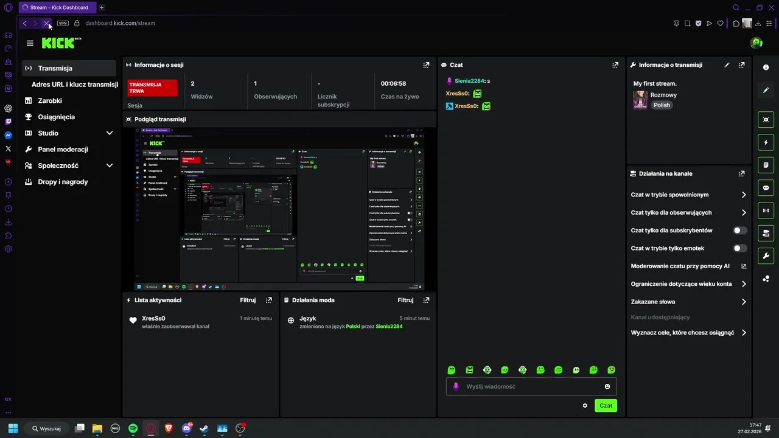Click the info icon in the right toolbar
This screenshot has width=779, height=438.
(766, 68)
